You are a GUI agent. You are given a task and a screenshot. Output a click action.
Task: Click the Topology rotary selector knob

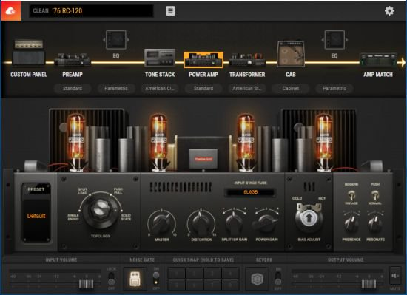(x=100, y=211)
